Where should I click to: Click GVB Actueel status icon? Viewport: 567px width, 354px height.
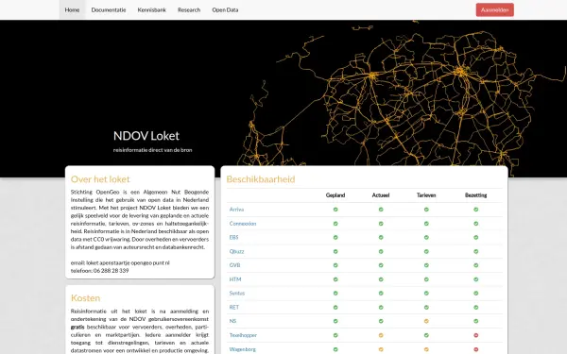tap(381, 265)
